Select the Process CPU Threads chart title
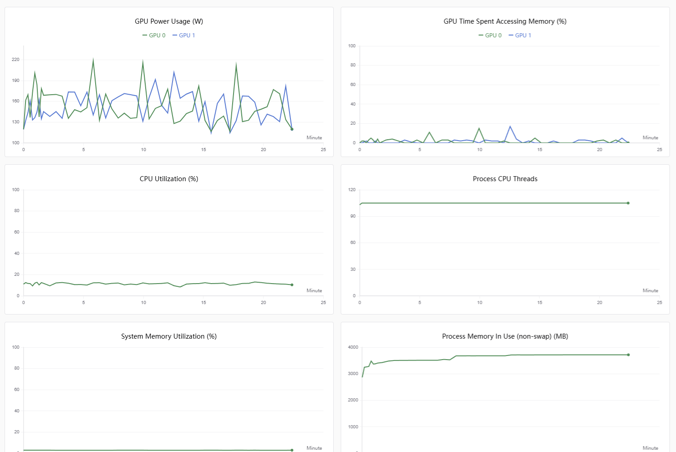676x452 pixels. tap(505, 179)
